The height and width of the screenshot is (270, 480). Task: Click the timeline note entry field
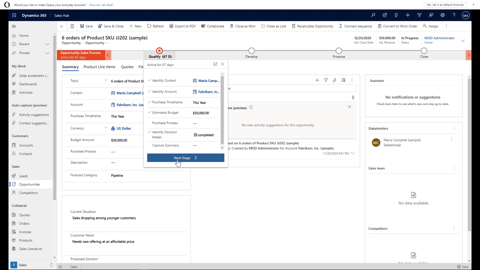coord(292,88)
